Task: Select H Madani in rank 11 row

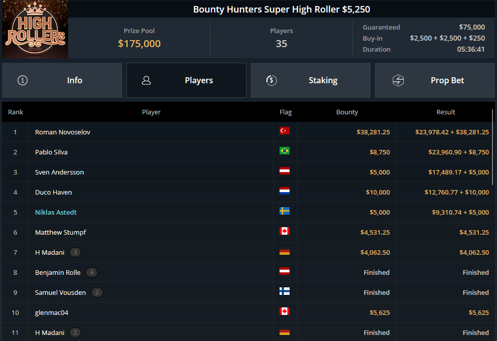Action: click(x=50, y=332)
